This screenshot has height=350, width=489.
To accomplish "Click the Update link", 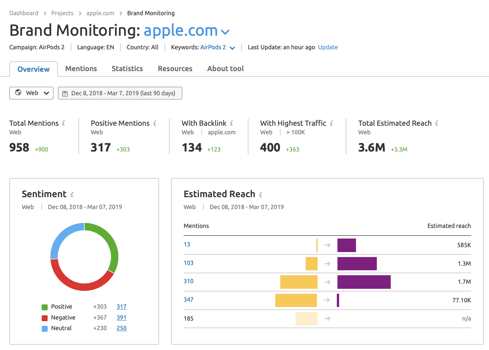I will 328,47.
